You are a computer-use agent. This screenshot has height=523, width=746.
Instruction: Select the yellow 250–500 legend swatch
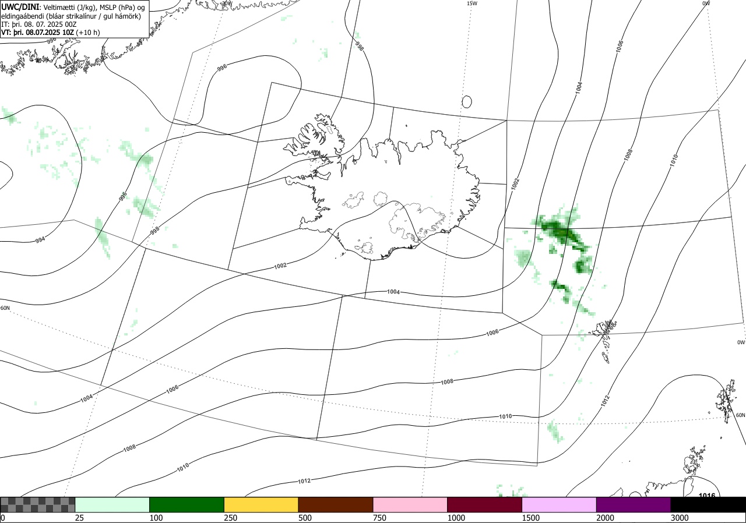coord(261,504)
